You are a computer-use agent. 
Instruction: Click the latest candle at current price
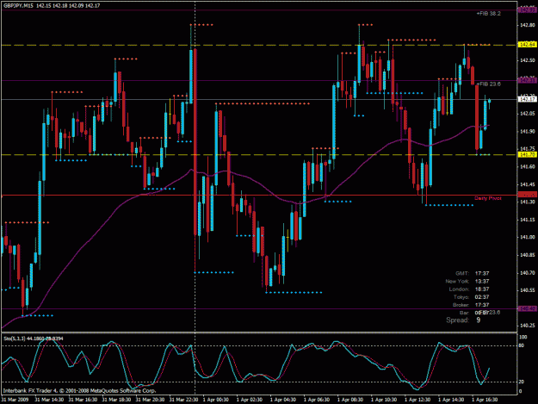click(489, 103)
